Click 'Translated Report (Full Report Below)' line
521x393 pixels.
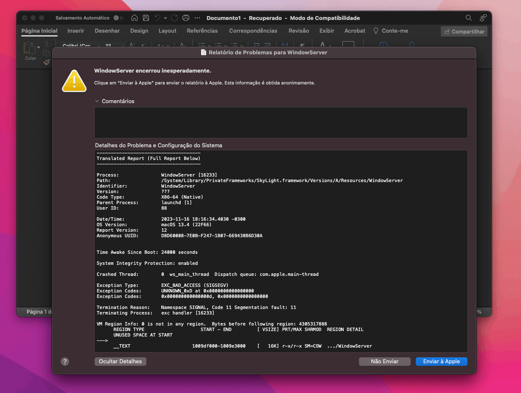point(148,158)
